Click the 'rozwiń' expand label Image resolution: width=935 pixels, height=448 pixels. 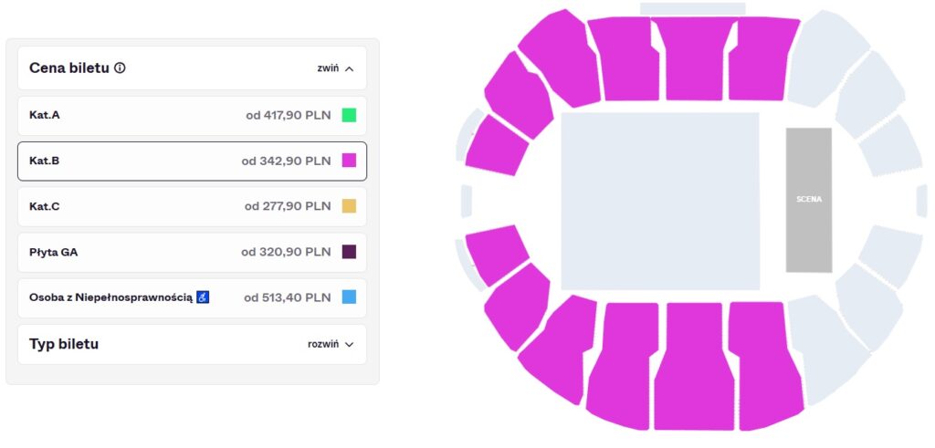323,345
